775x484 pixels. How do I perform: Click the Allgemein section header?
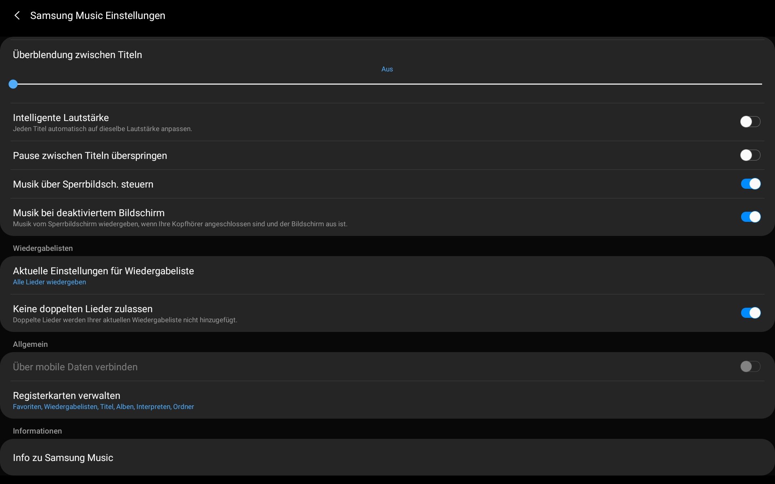(x=30, y=344)
